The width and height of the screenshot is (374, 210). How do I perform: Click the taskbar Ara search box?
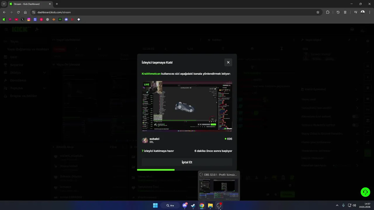pyautogui.click(x=170, y=205)
